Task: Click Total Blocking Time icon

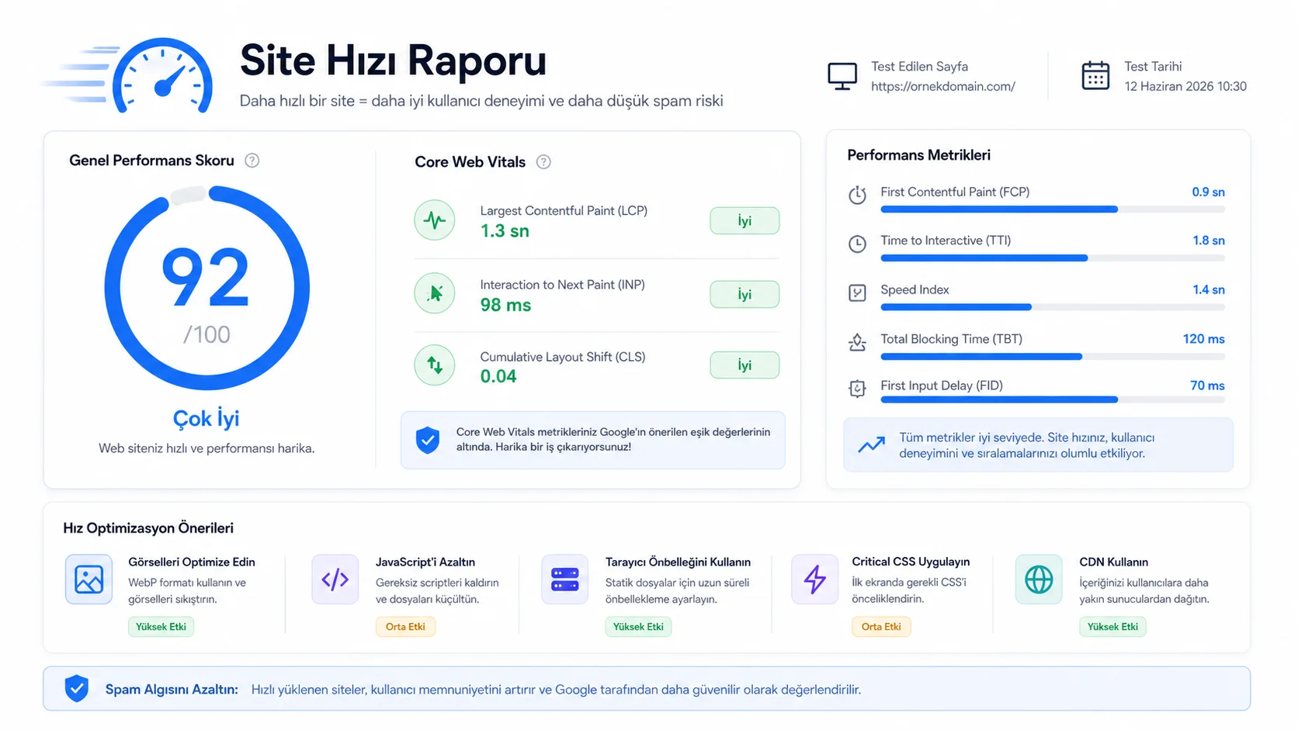Action: [x=857, y=342]
